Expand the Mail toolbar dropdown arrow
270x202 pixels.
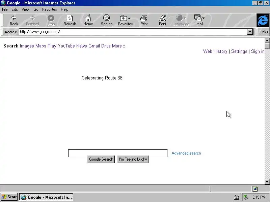204,18
